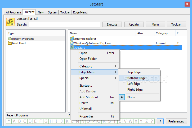Filter by letter B in alphabet bar
The image size is (192, 128).
click(x=20, y=121)
